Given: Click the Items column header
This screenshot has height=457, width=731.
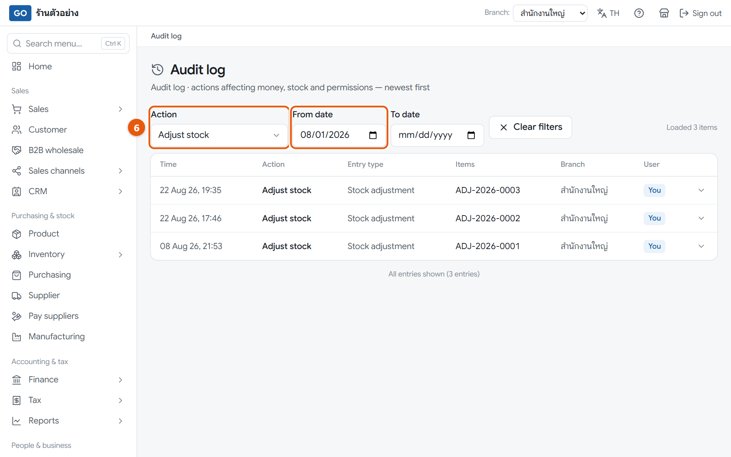Looking at the screenshot, I should [x=465, y=165].
